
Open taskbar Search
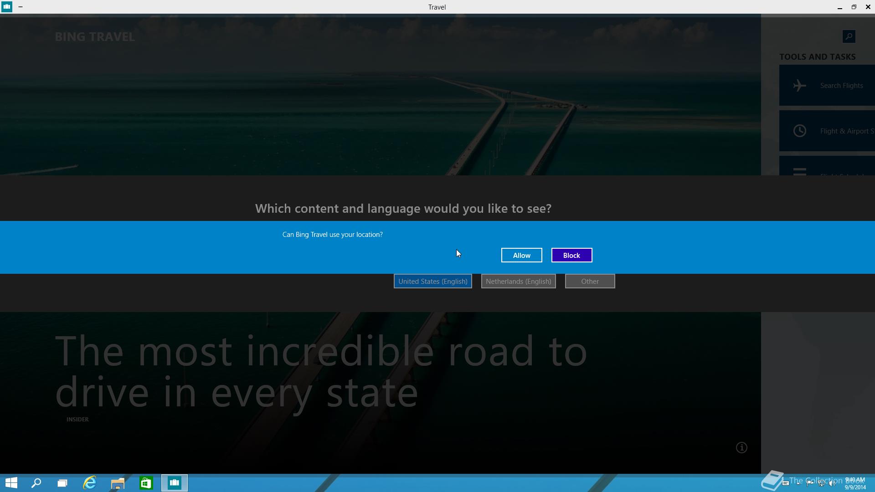[x=36, y=483]
